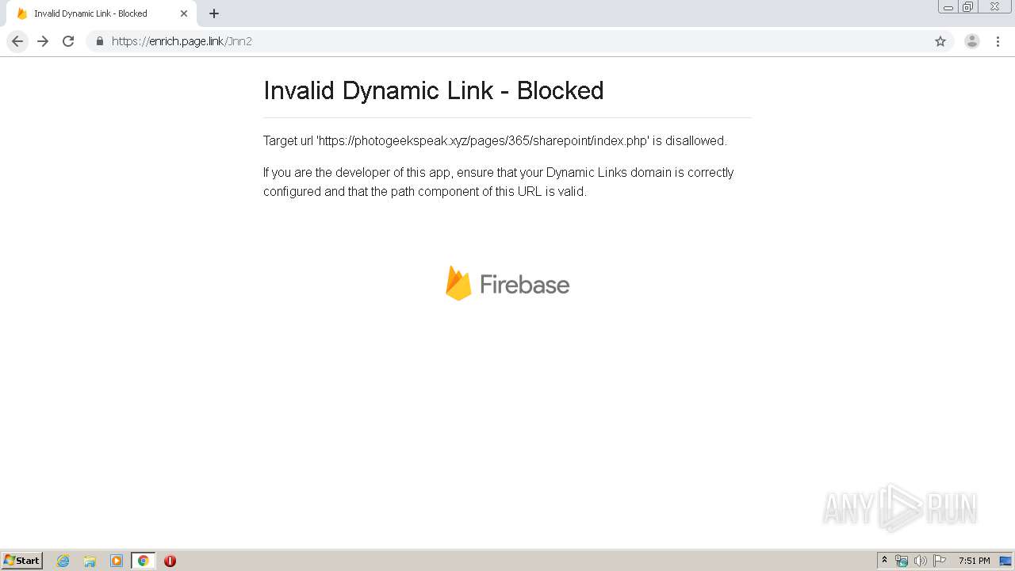Bookmark this page with the star
This screenshot has height=571, width=1015.
pyautogui.click(x=940, y=41)
